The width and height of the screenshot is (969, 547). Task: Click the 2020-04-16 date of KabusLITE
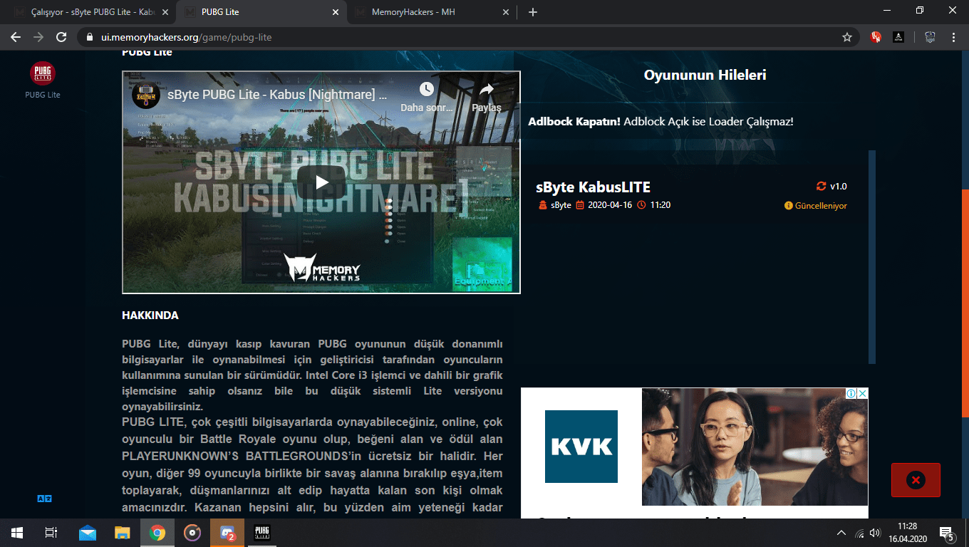coord(610,205)
